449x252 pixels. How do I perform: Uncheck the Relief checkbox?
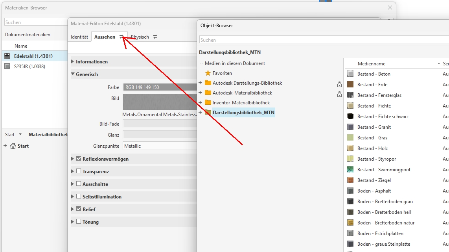pos(79,209)
